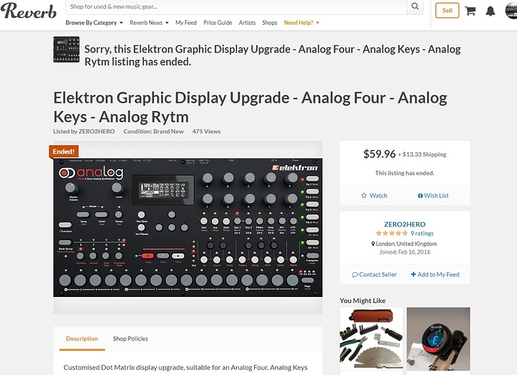Select the Description tab
This screenshot has width=517, height=375.
click(x=82, y=339)
